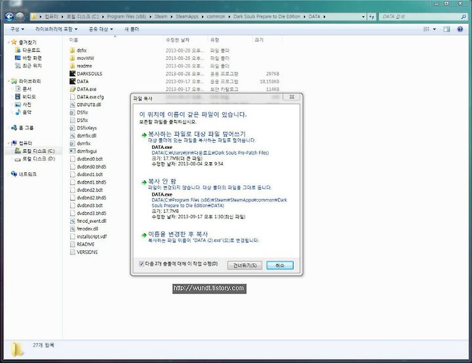
Task: Select DATA.exe.cfg file icon
Action: (x=72, y=97)
